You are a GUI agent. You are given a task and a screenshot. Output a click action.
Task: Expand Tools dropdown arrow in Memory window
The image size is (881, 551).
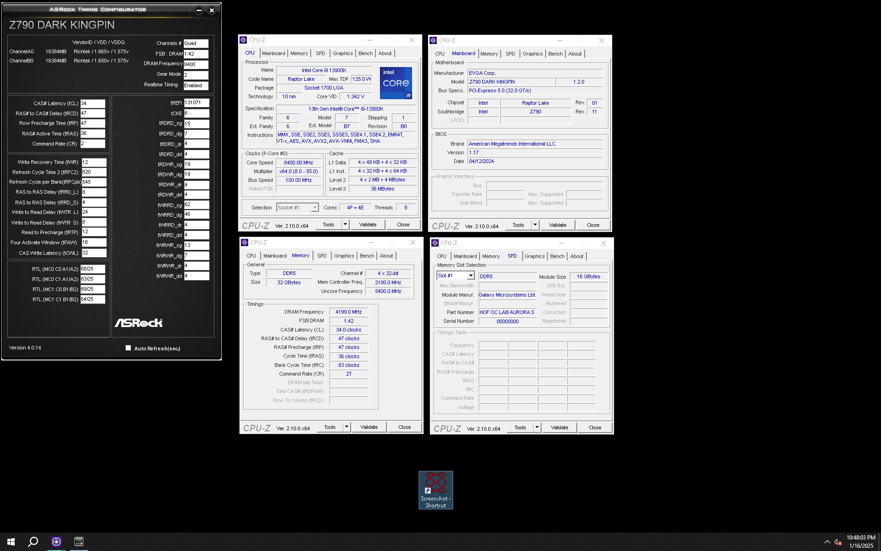coord(346,427)
